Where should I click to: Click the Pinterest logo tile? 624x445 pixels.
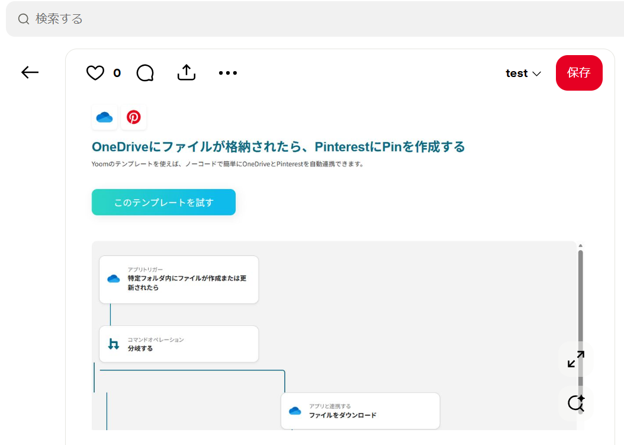click(x=134, y=117)
